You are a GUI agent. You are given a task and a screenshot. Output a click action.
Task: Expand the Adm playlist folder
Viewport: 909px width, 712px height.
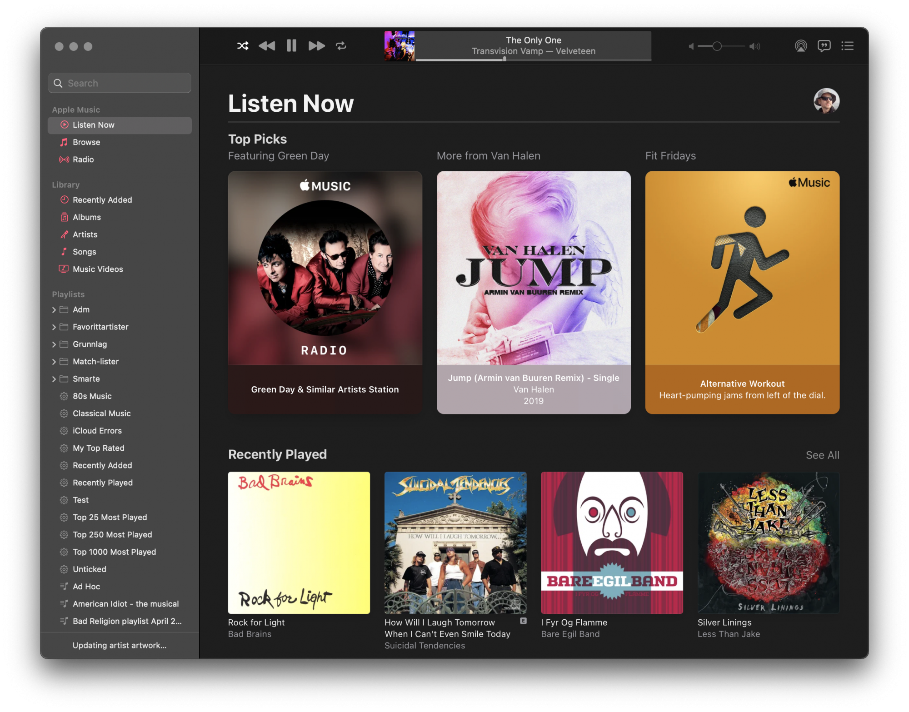tap(54, 310)
